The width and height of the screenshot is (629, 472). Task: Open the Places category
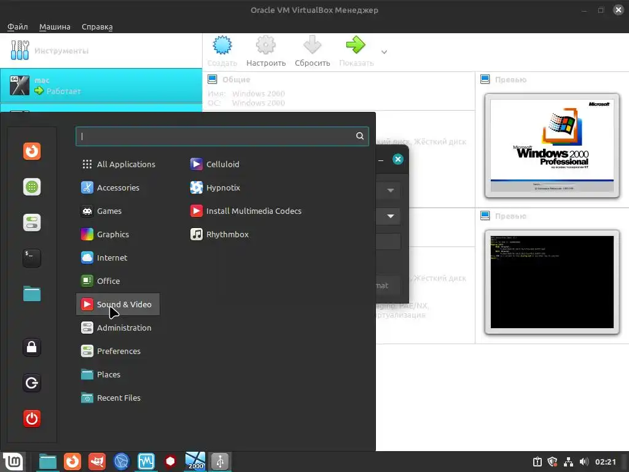[118, 374]
